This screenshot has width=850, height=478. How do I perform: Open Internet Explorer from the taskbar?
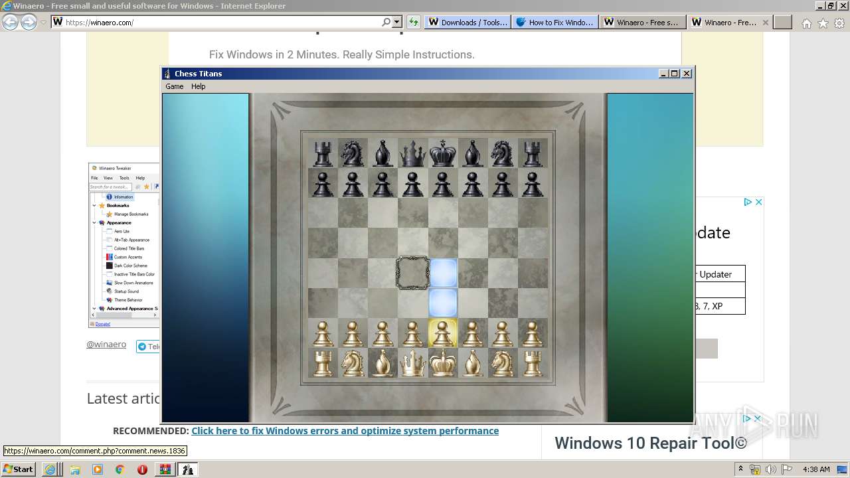pyautogui.click(x=50, y=469)
